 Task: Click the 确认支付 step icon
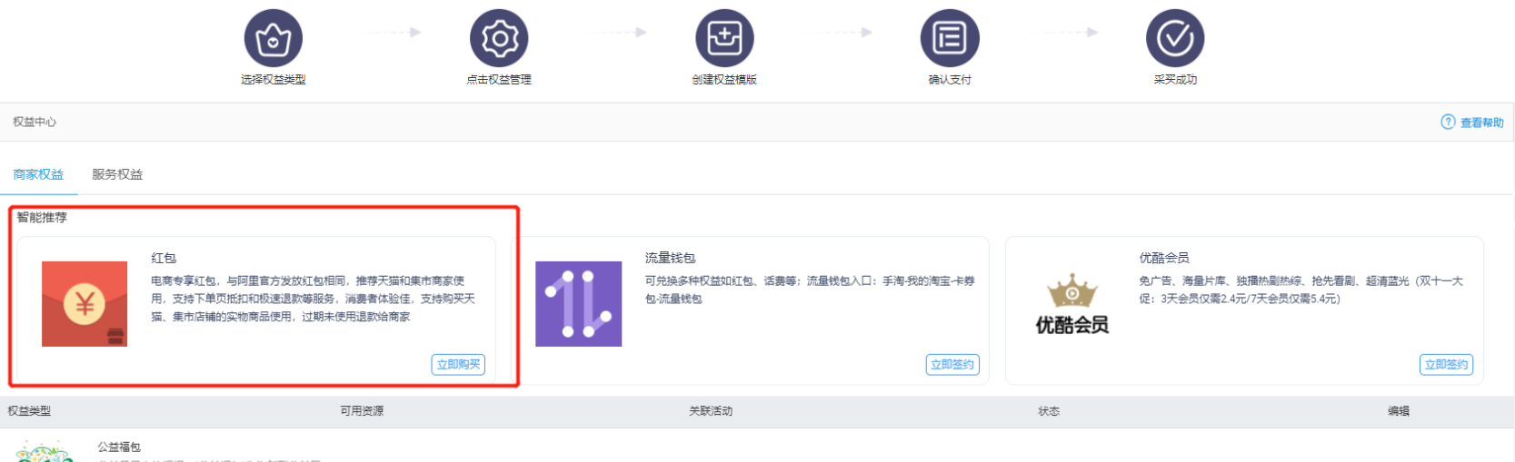coord(950,38)
